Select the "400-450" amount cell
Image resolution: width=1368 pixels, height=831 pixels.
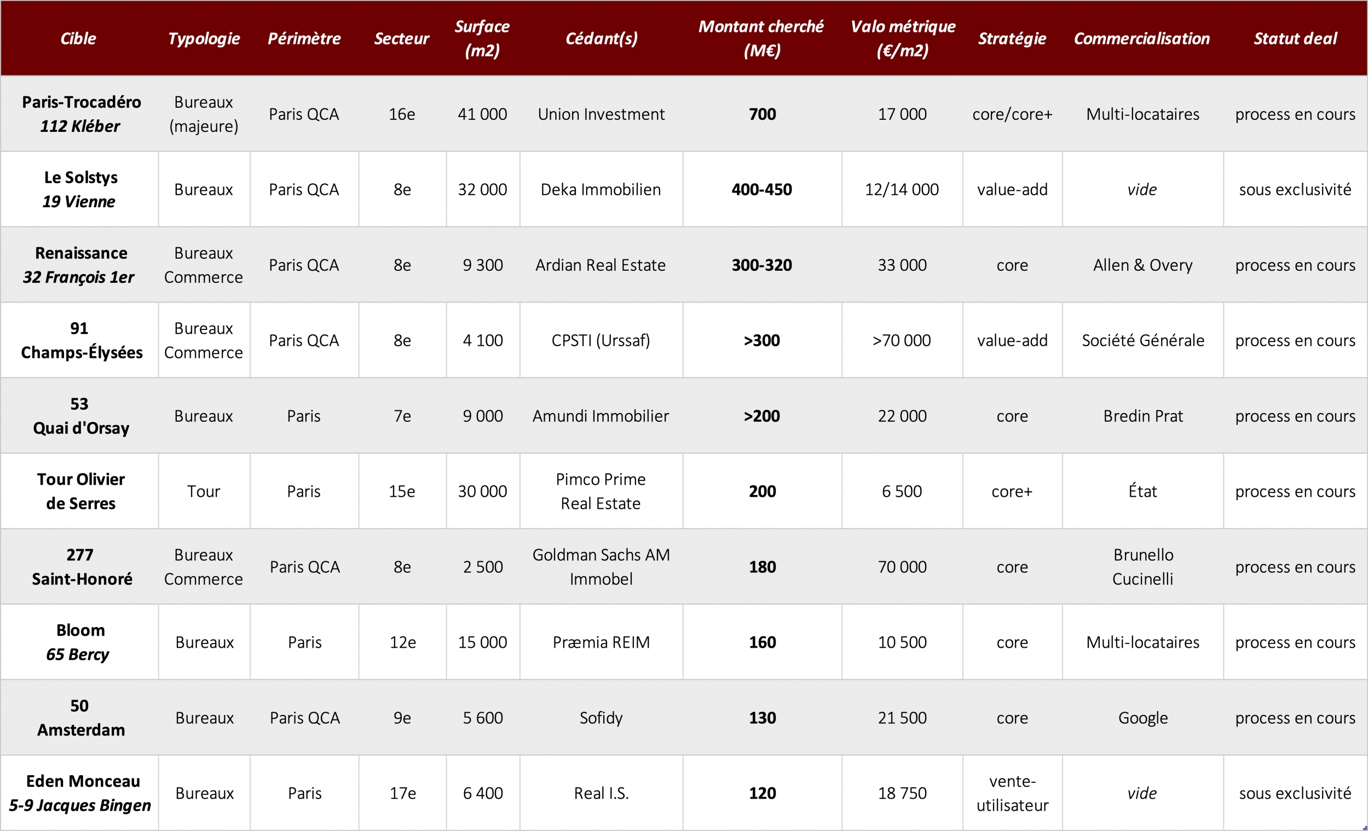tap(761, 189)
